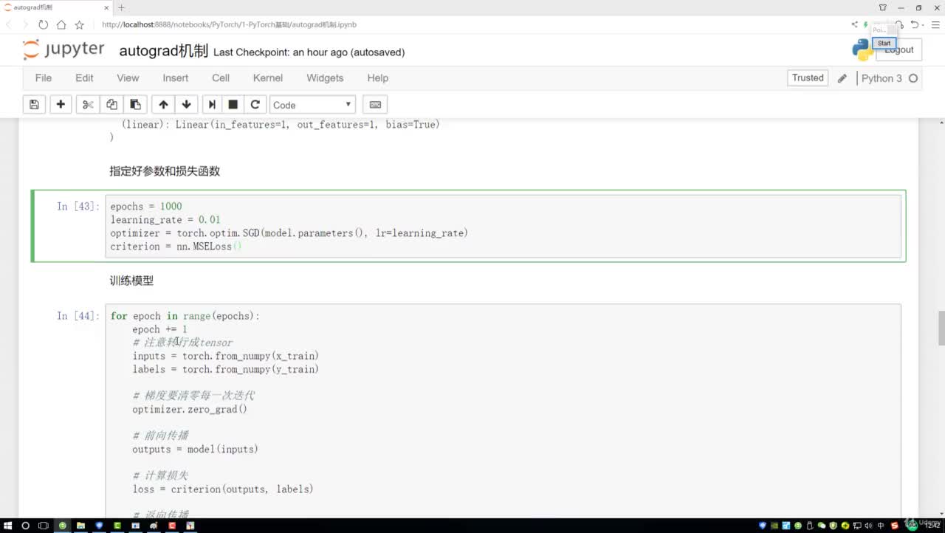
Task: Open the browser share icon
Action: pos(855,24)
